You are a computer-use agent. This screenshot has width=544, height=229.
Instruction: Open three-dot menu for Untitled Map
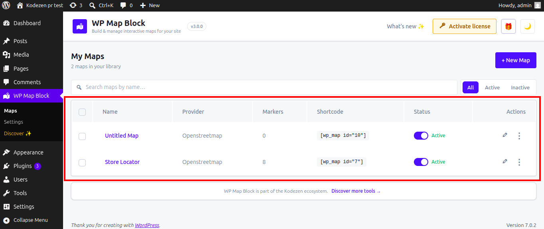point(519,136)
